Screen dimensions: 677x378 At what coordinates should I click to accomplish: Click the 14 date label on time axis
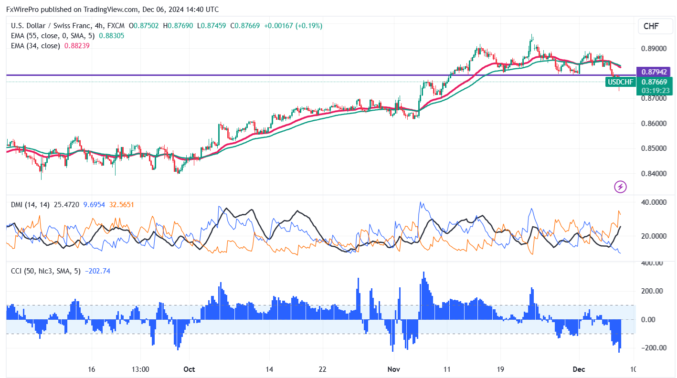269,369
